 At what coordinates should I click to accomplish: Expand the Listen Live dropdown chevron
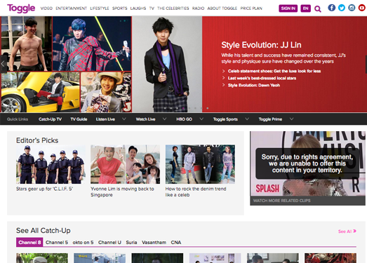124,119
